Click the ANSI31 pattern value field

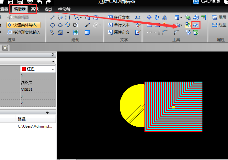37,89
